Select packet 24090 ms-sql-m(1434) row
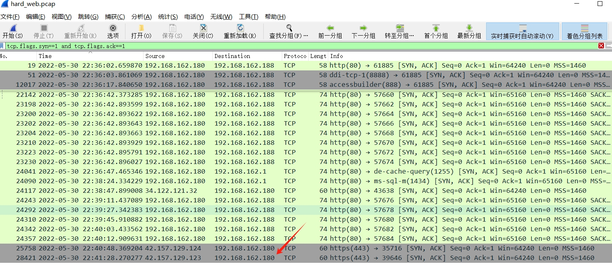612x266 pixels. click(x=306, y=181)
